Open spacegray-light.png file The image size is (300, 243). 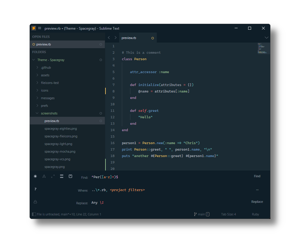coord(58,144)
